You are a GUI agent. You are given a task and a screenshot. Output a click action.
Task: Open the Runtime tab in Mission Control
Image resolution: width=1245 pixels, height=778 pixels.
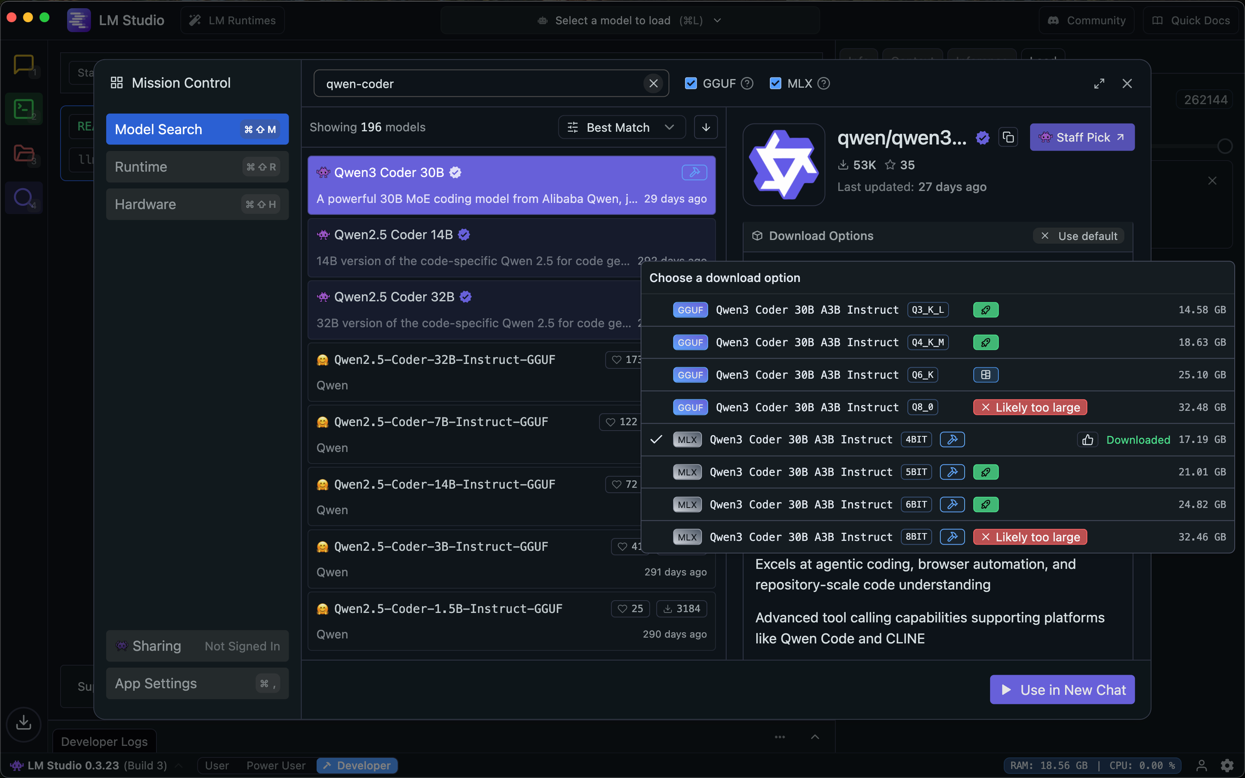[x=197, y=167]
